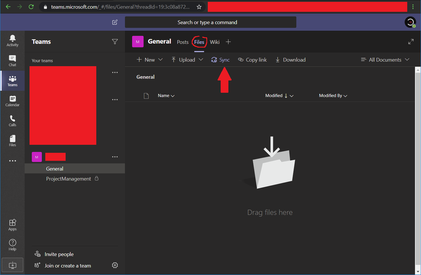Open the Chrome three-dot menu
The image size is (421, 275).
point(413,7)
